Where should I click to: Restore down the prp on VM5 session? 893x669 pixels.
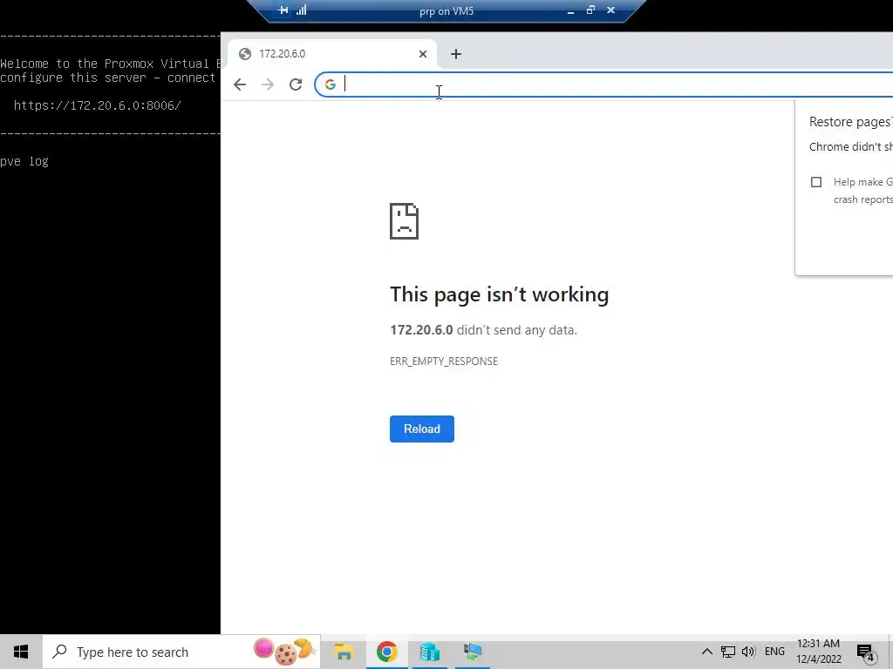coord(590,10)
